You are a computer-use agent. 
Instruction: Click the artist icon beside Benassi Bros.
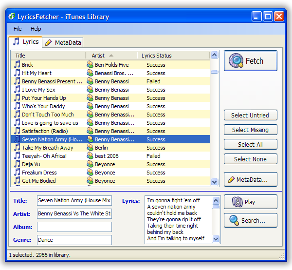tap(90, 73)
